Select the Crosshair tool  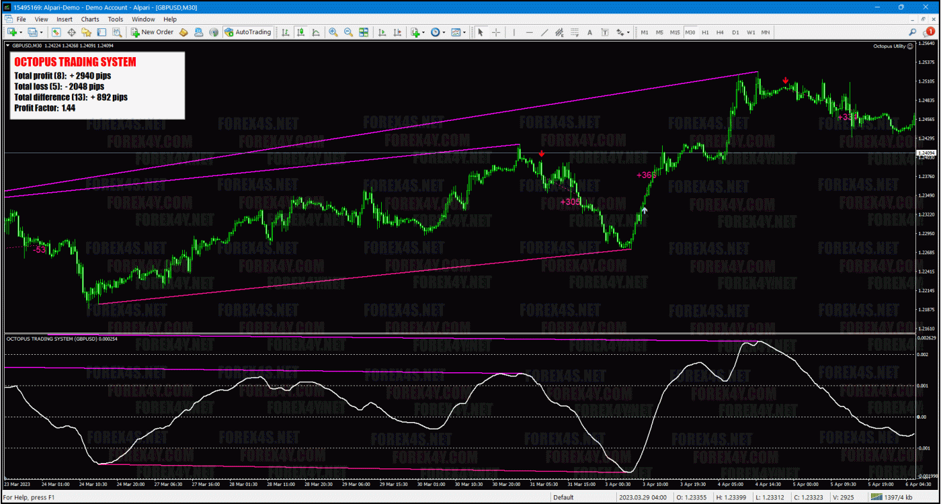[x=496, y=32]
